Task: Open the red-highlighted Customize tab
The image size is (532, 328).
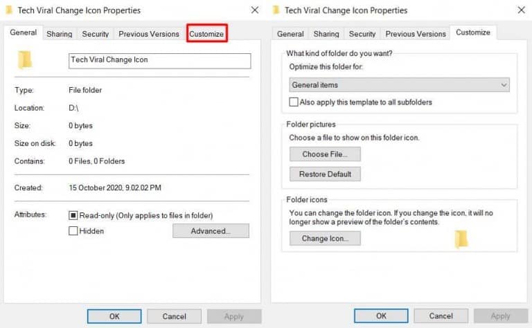Action: [x=206, y=34]
